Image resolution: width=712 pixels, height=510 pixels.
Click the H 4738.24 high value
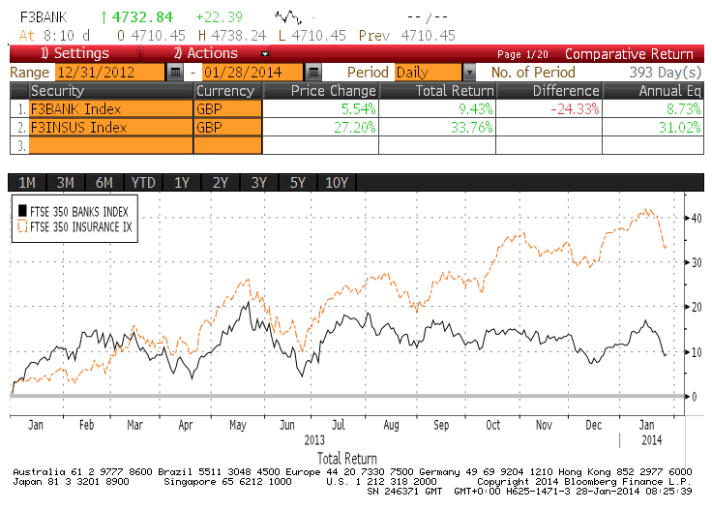click(232, 36)
